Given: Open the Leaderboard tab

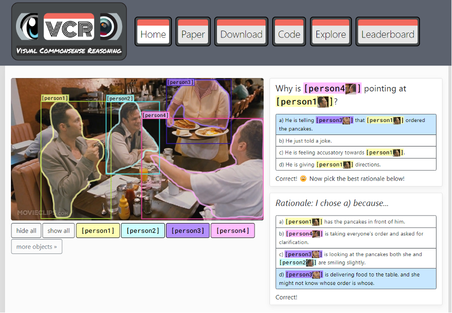Looking at the screenshot, I should pyautogui.click(x=387, y=34).
